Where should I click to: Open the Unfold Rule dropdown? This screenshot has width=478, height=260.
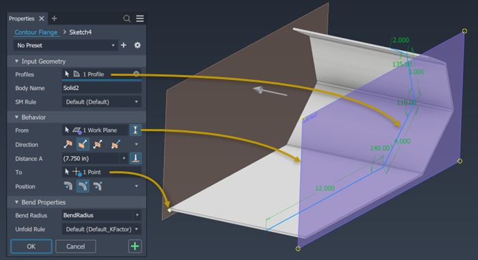point(102,229)
